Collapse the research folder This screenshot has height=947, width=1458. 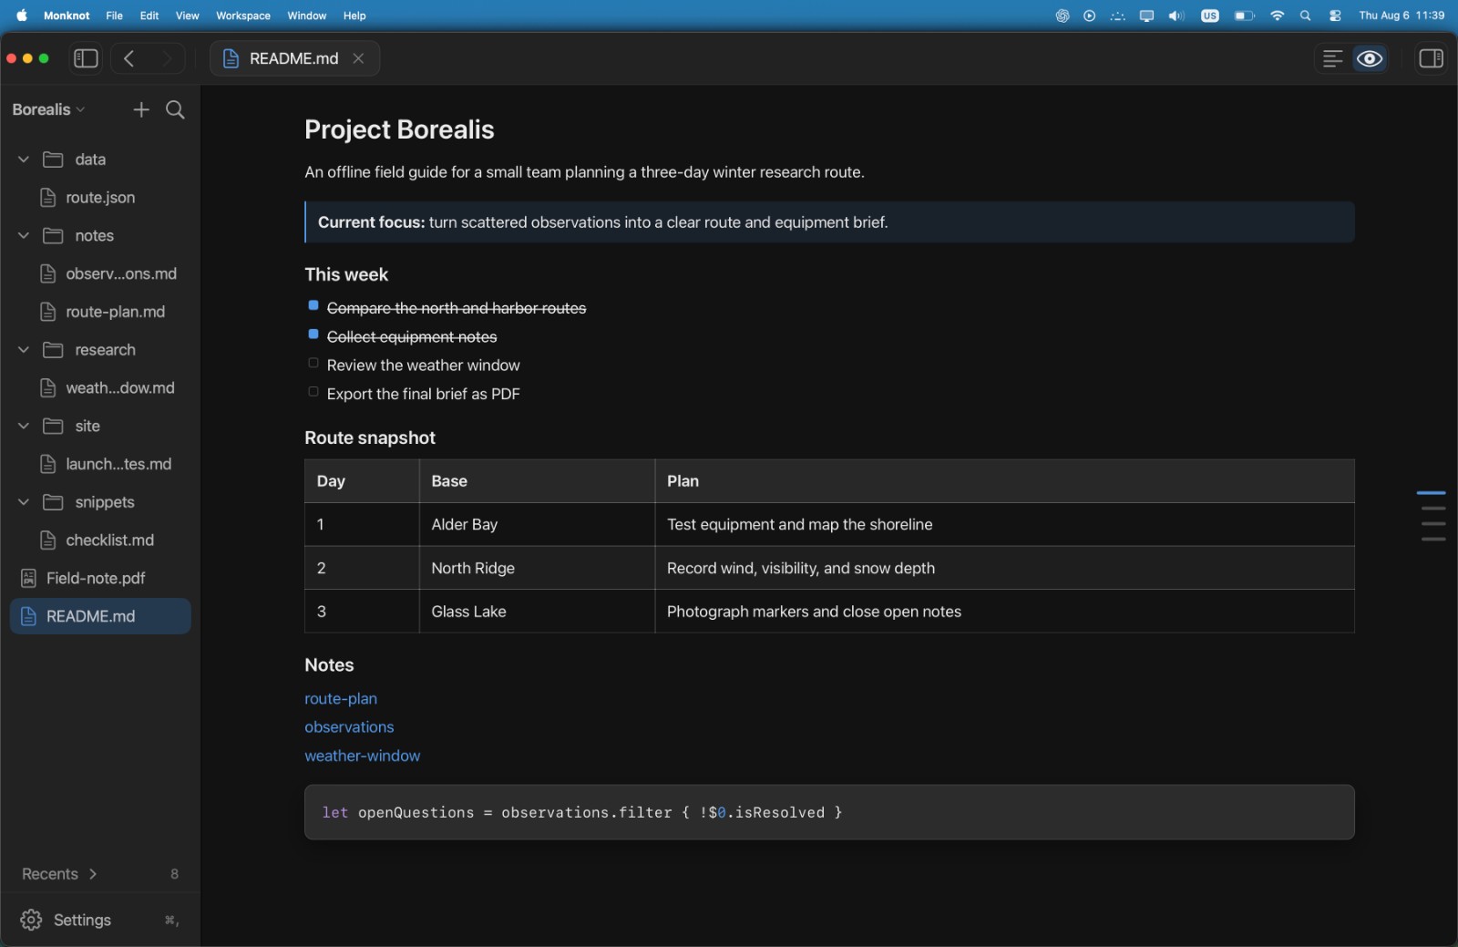tap(24, 349)
